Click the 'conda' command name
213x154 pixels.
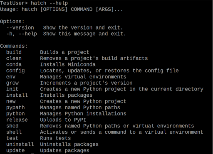tap(14, 64)
